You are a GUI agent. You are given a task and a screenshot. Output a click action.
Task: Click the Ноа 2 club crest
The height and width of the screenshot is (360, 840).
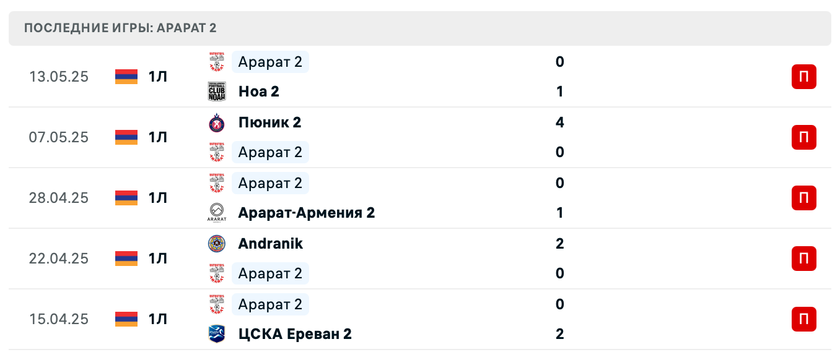[217, 91]
